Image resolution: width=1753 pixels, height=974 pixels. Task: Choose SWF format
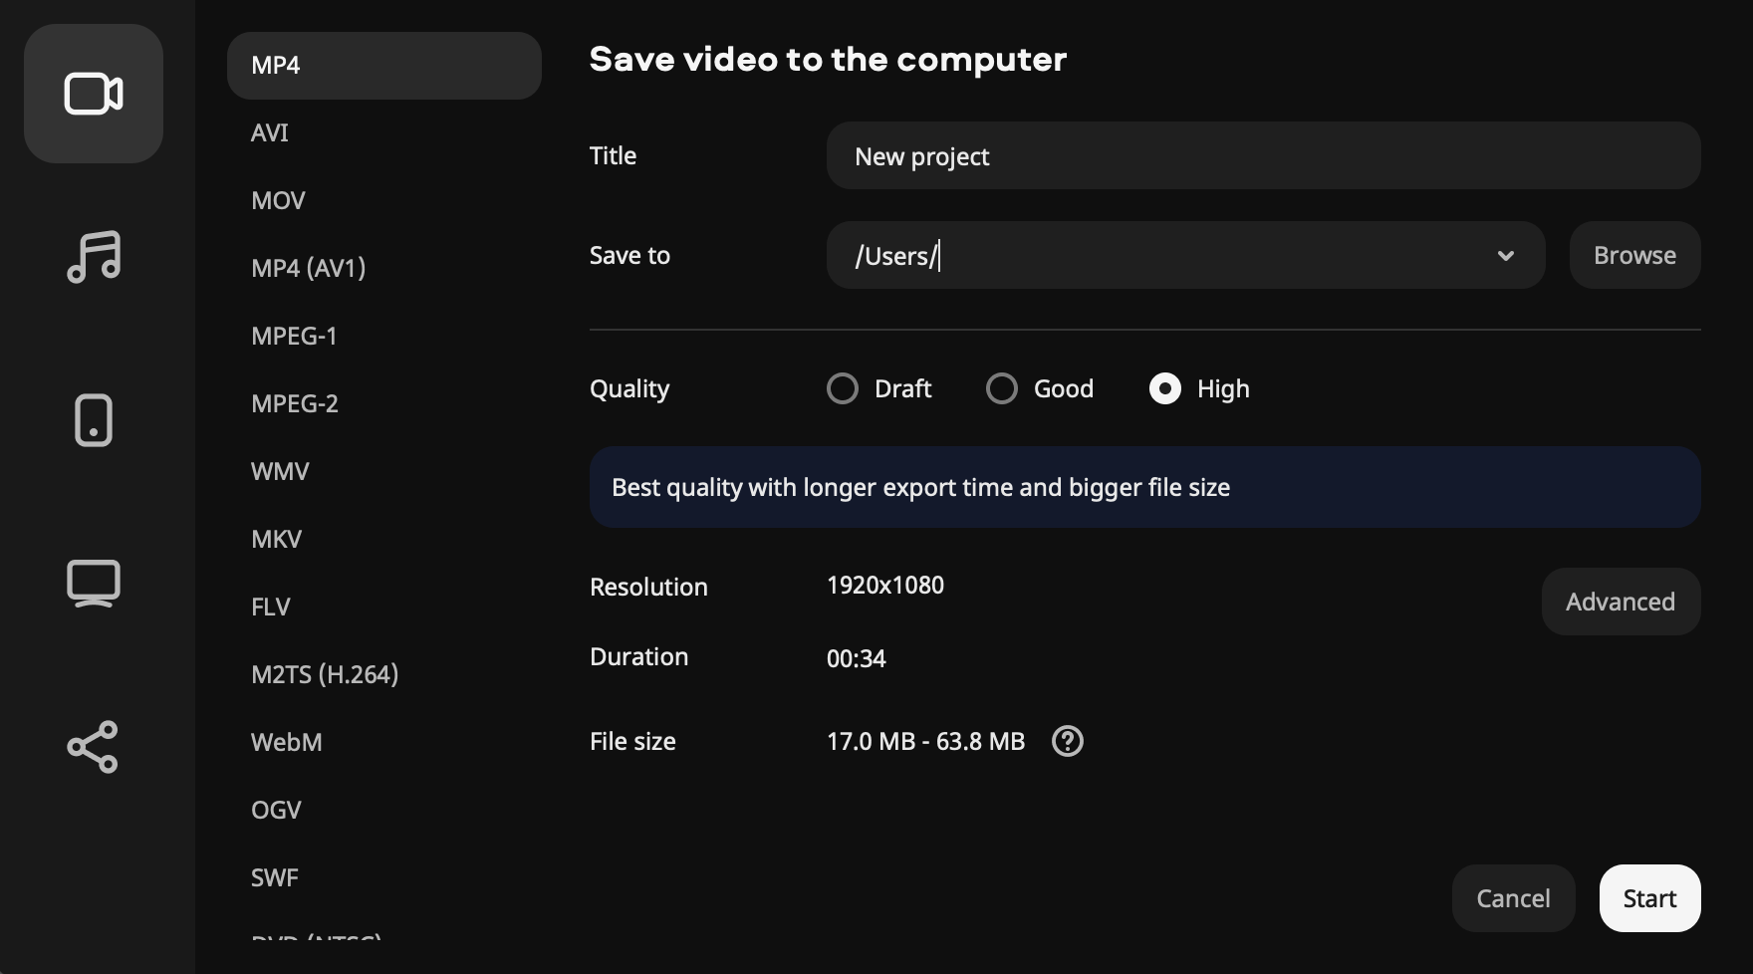coord(384,878)
